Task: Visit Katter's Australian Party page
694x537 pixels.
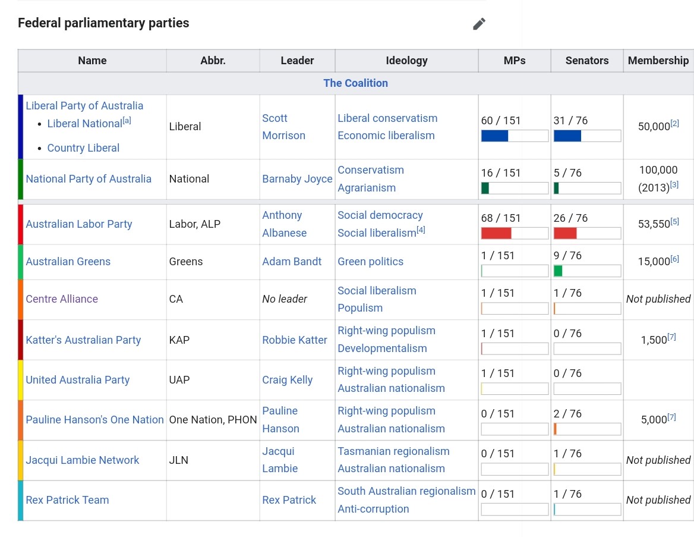Action: (83, 340)
